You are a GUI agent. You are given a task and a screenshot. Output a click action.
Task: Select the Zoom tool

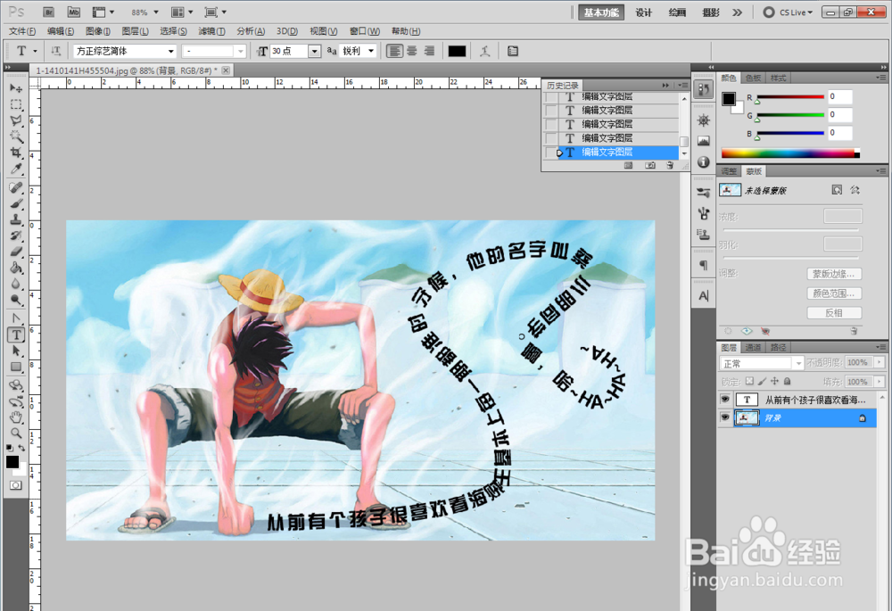[16, 433]
